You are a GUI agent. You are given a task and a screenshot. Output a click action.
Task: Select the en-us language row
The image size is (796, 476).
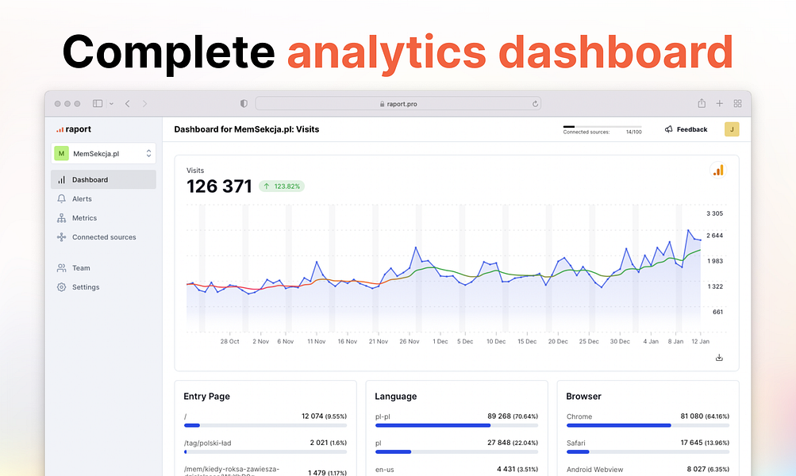coord(457,470)
